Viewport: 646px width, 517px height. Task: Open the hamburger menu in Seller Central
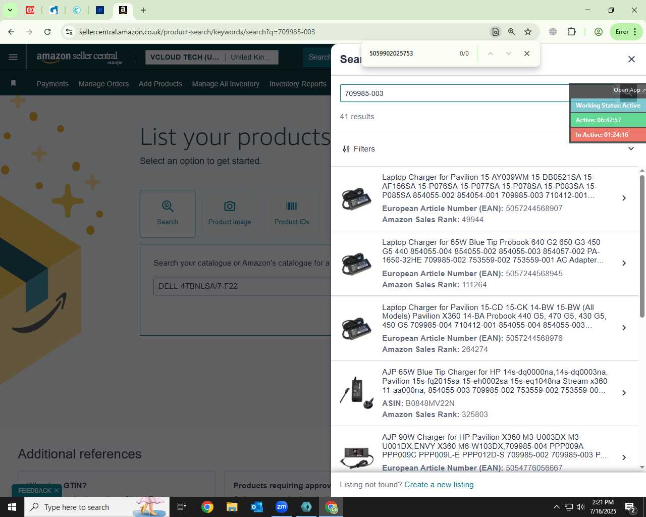tap(13, 57)
